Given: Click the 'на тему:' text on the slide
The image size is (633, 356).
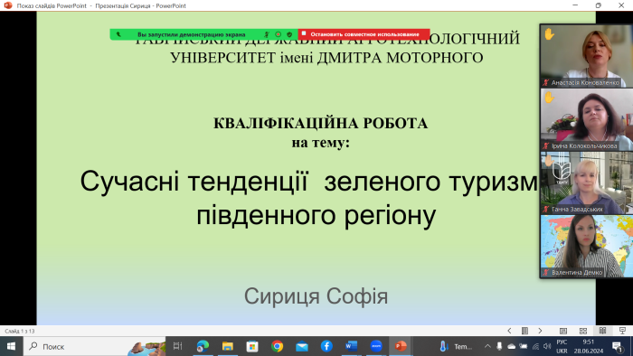Looking at the screenshot, I should (320, 143).
